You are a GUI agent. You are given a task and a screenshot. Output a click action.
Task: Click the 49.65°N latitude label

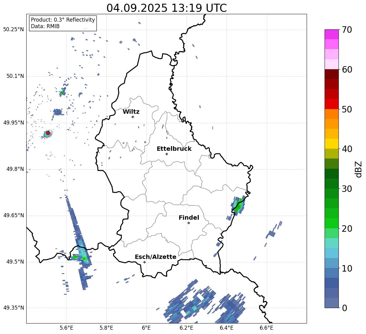(14, 215)
